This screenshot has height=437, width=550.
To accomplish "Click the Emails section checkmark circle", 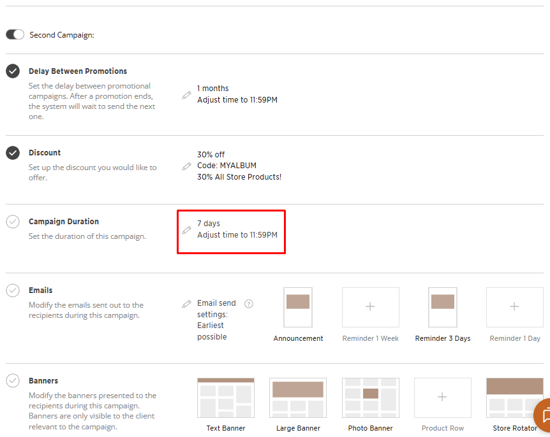I will 13,290.
